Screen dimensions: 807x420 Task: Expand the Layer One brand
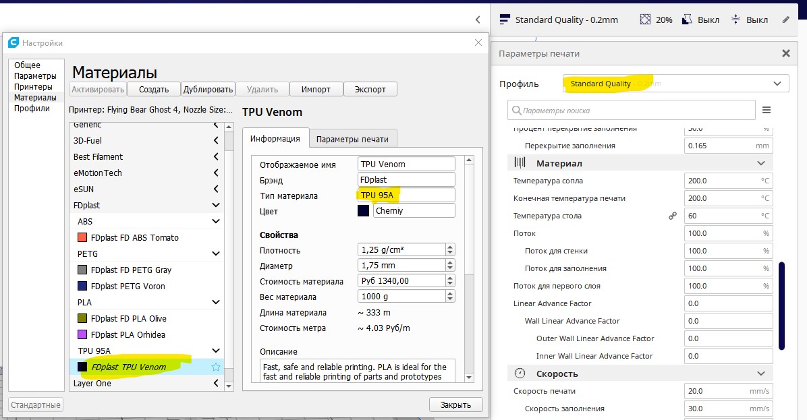point(216,383)
